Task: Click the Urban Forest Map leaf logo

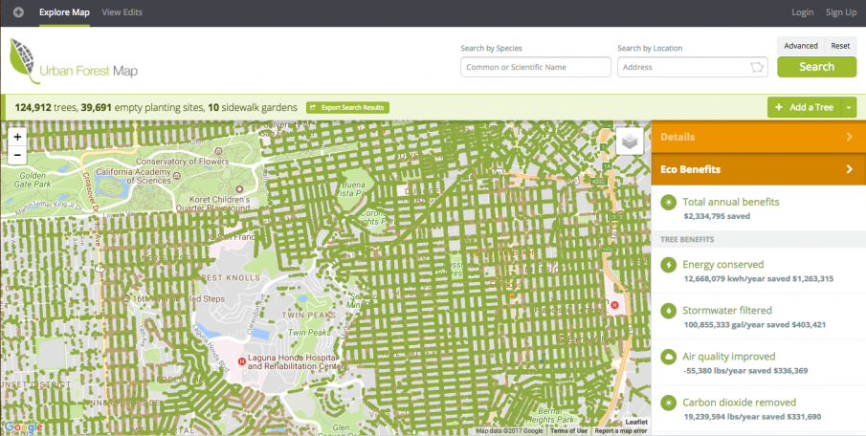Action: [x=25, y=60]
